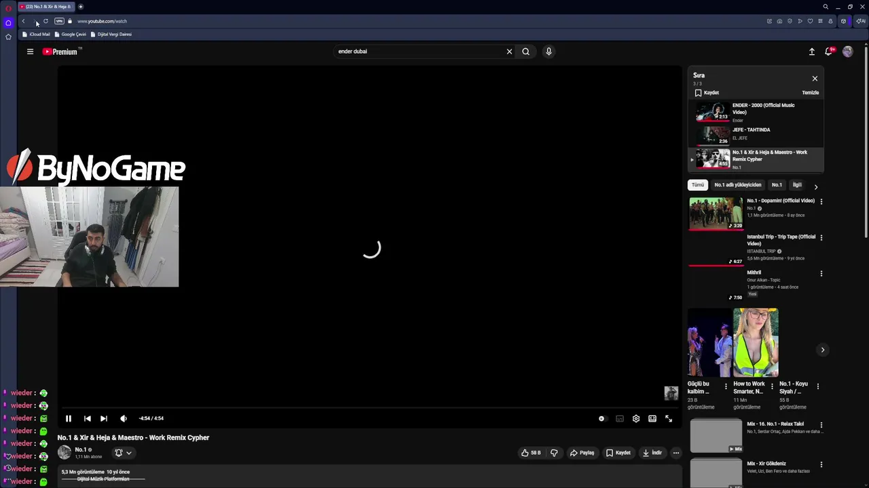Open the Create upload icon

(x=812, y=52)
